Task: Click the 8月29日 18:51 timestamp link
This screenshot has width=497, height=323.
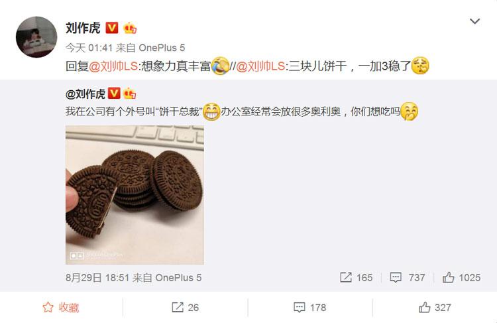Action: (x=97, y=278)
